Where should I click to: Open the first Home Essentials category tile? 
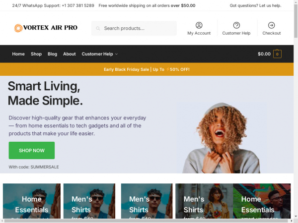32,201
